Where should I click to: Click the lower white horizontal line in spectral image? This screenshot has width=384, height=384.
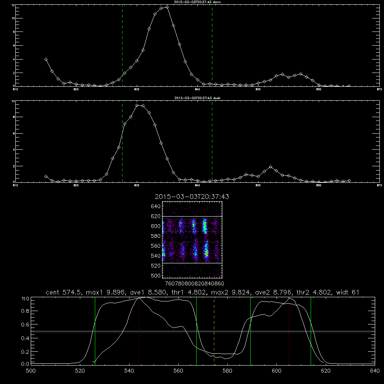(x=192, y=263)
